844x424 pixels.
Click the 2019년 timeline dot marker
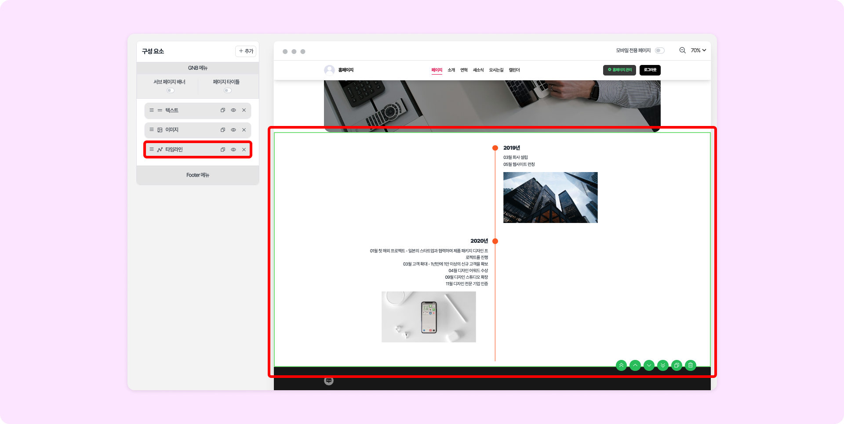coord(495,148)
